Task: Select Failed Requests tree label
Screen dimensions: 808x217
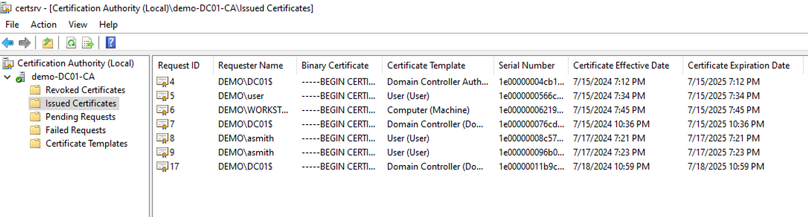Action: click(x=76, y=130)
